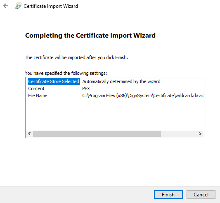Cancel the certificate import
This screenshot has width=220, height=203.
tap(201, 195)
